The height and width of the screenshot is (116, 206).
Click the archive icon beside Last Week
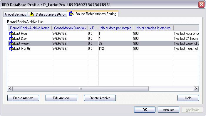pos(11,43)
